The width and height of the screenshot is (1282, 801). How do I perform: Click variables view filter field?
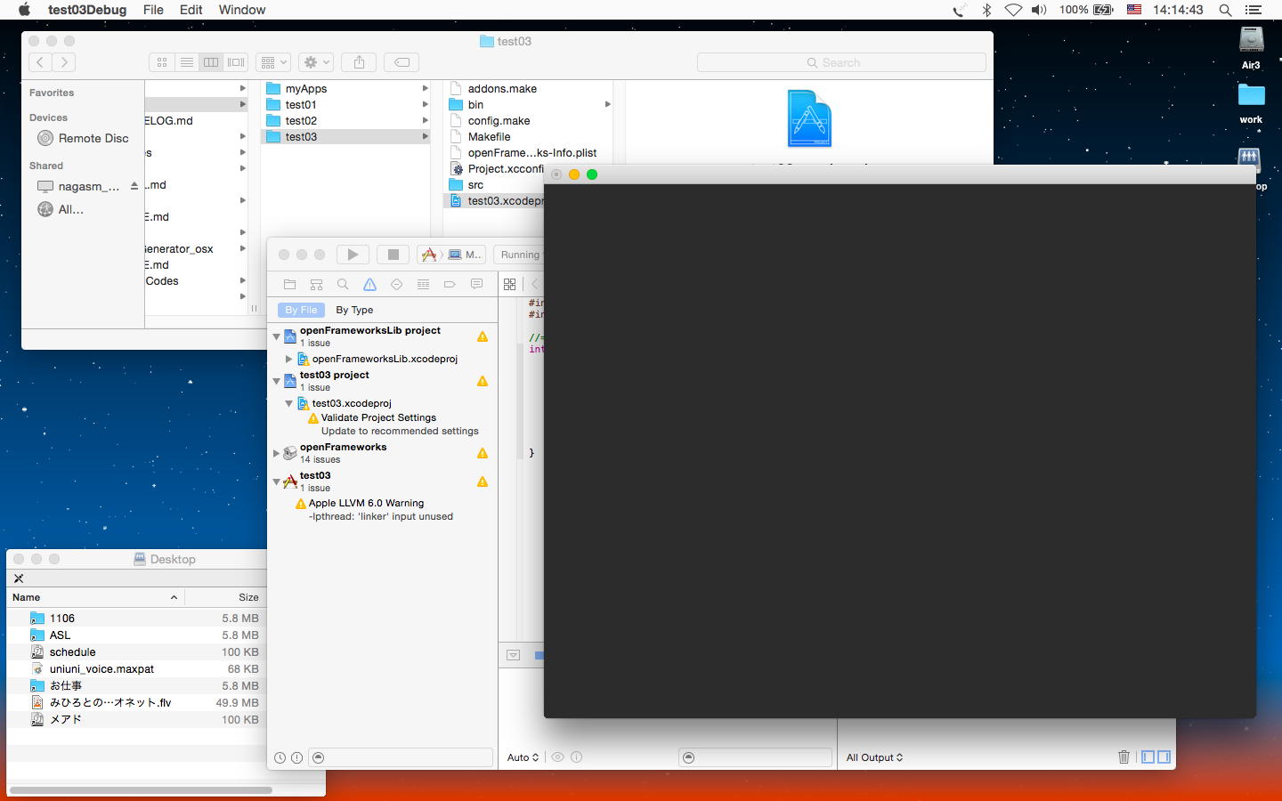tap(755, 757)
